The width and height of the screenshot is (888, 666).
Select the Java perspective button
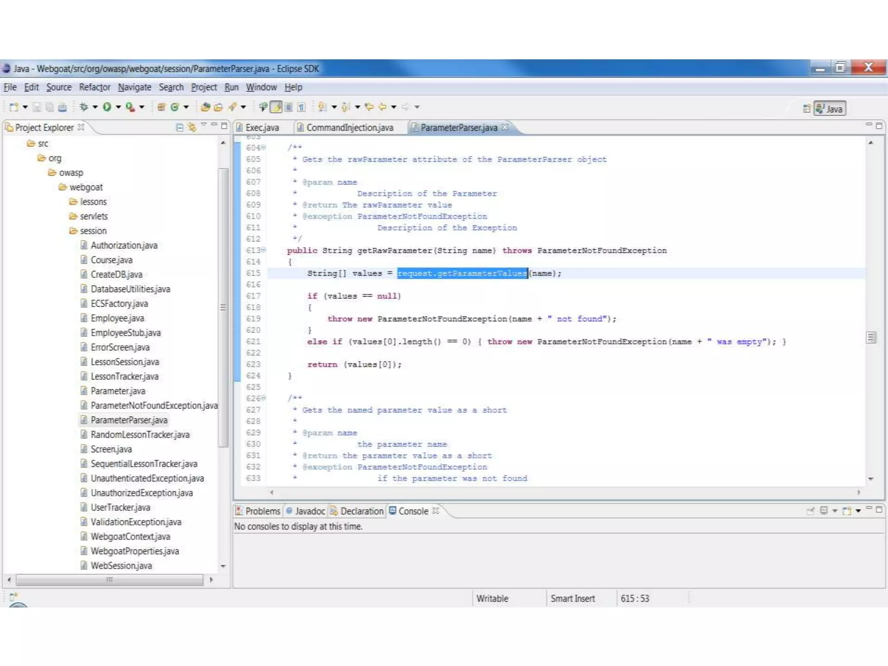coord(829,108)
